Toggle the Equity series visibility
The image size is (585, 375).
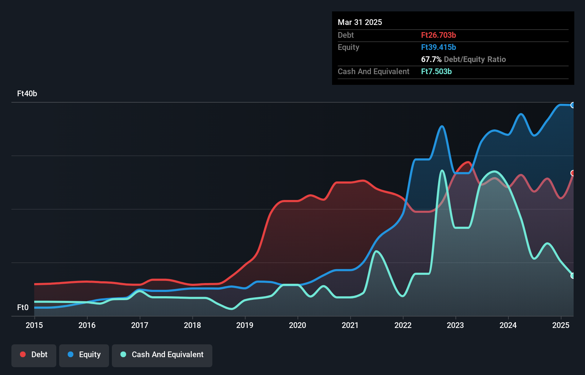[84, 355]
